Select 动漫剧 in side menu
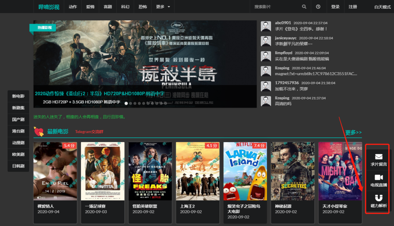 point(18,143)
